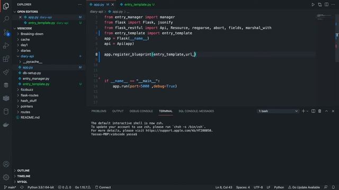
Task: Click the Open Changes icon in editor toolbar
Action: (x=320, y=5)
